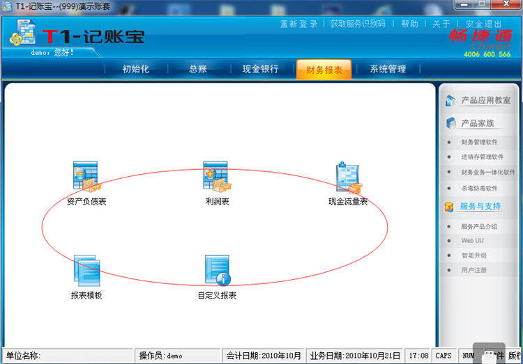Click the 获取服务识别码 link
The height and width of the screenshot is (364, 523).
[358, 24]
